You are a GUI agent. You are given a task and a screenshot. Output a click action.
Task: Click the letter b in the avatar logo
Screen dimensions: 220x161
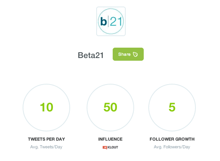click(x=104, y=22)
